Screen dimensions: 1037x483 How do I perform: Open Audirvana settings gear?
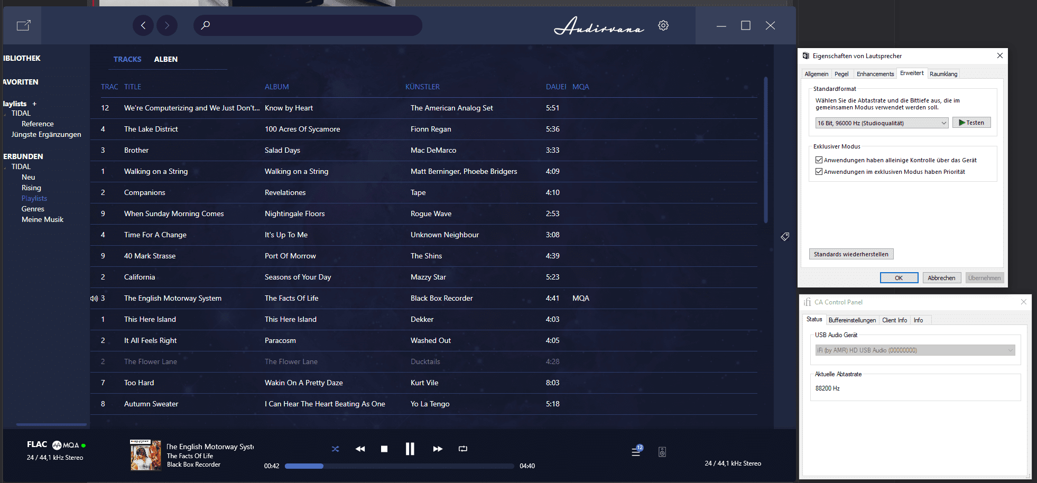(x=663, y=25)
